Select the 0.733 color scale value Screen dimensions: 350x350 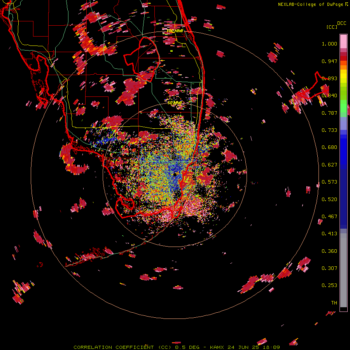tap(329, 130)
